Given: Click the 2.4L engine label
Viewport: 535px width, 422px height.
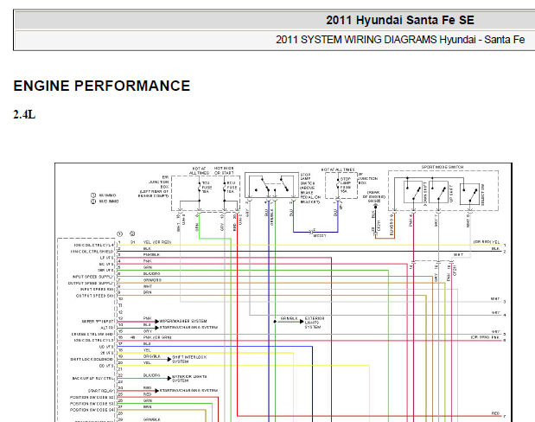Looking at the screenshot, I should [24, 114].
